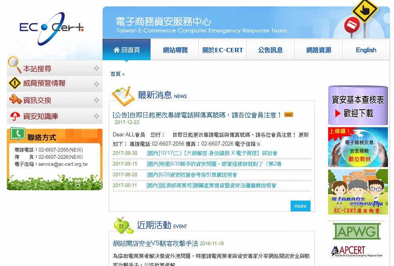Viewport: 394px width, 266px height.
Task: Expand the 本站搜尋 section plus sign
Action: point(97,68)
